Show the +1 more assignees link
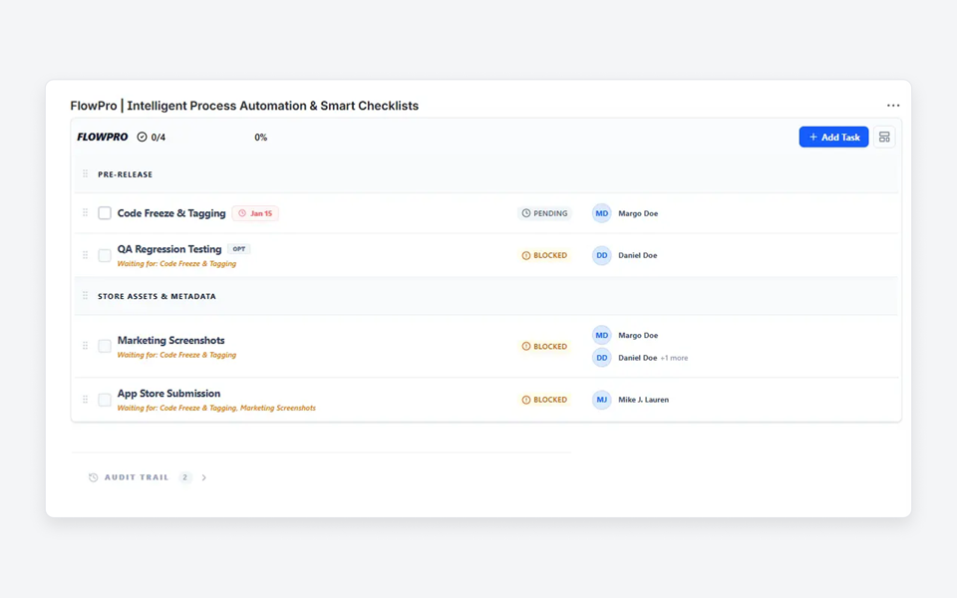The height and width of the screenshot is (598, 957). pyautogui.click(x=674, y=358)
